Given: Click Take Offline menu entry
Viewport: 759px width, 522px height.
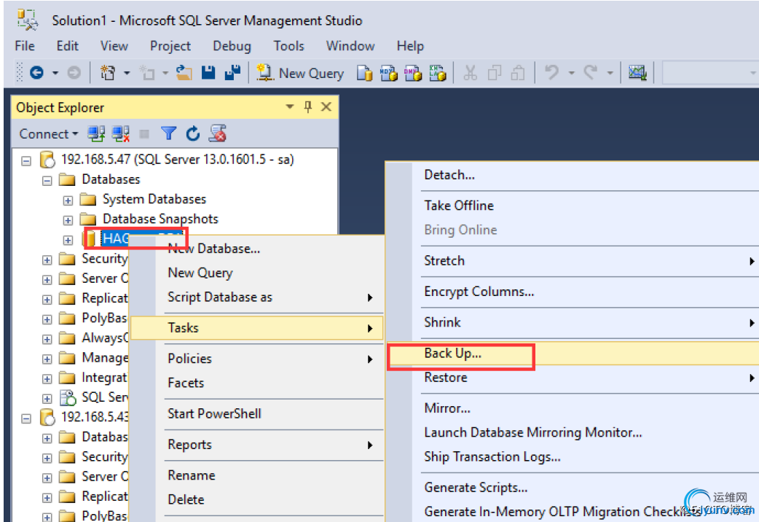Looking at the screenshot, I should 573,206.
